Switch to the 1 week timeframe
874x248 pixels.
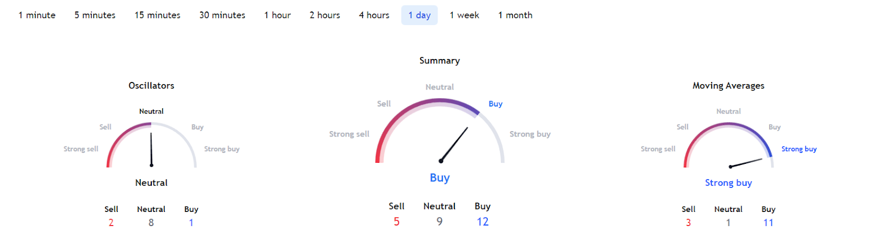[x=464, y=15]
